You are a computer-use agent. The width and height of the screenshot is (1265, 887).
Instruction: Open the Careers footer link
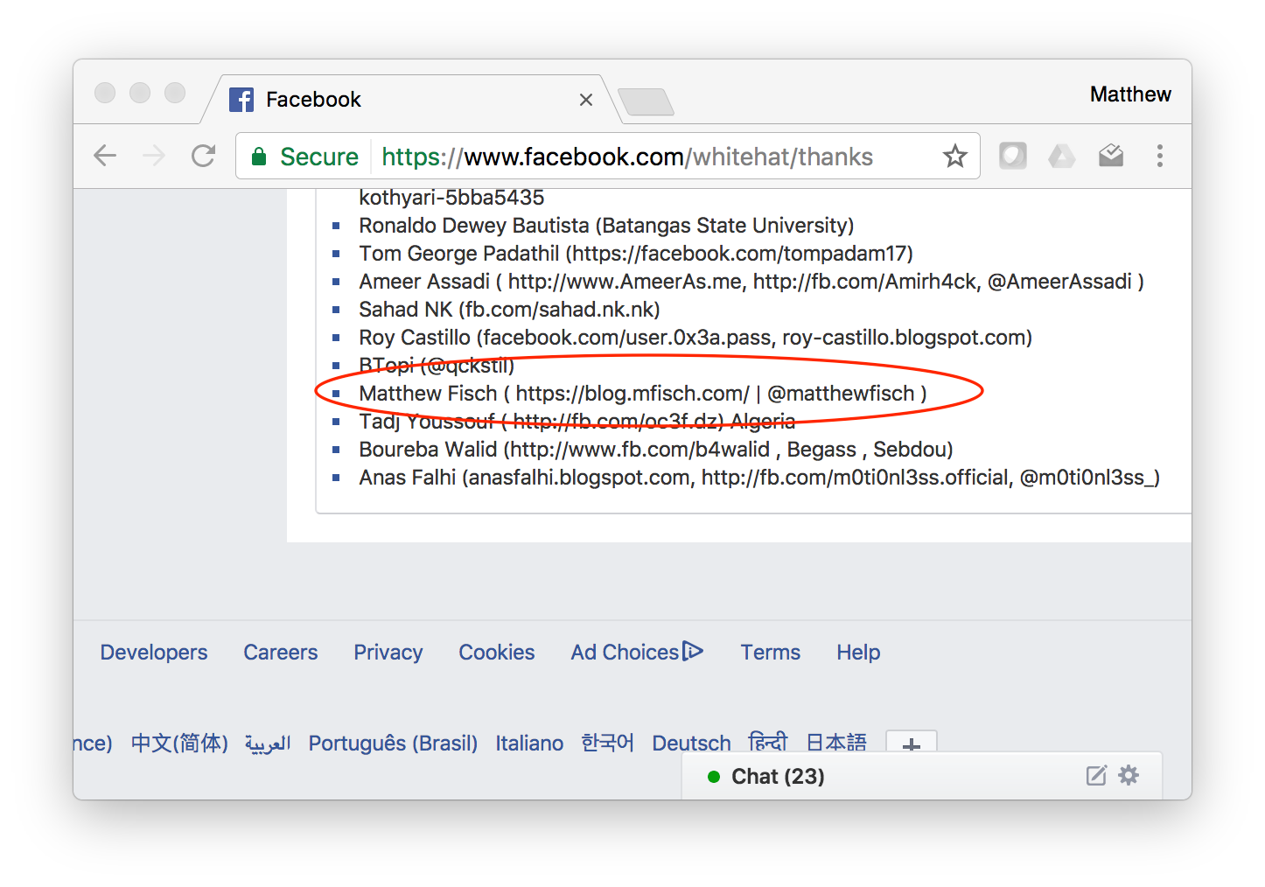pos(281,653)
